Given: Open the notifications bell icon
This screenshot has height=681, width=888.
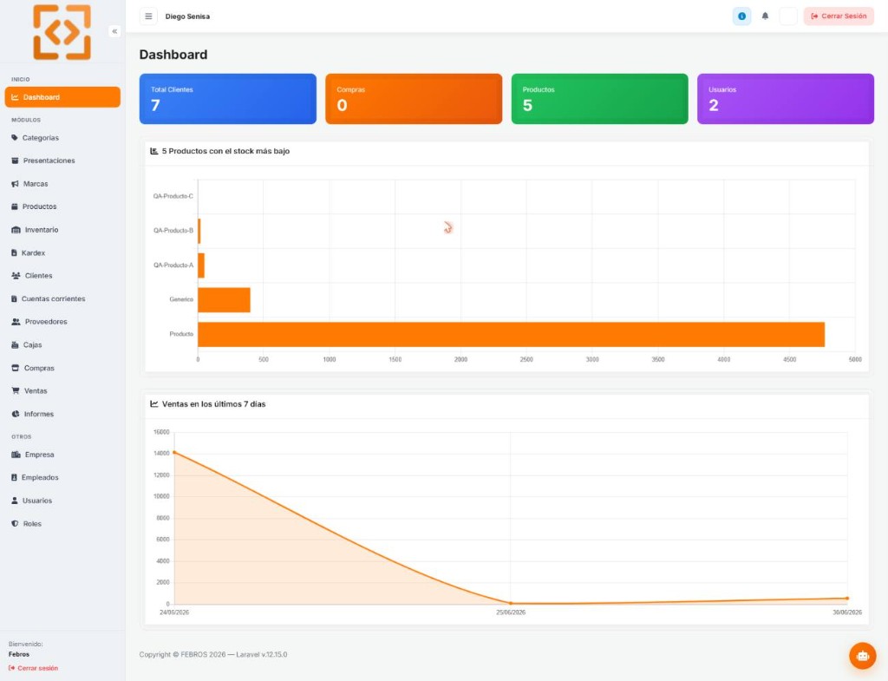Looking at the screenshot, I should click(765, 16).
